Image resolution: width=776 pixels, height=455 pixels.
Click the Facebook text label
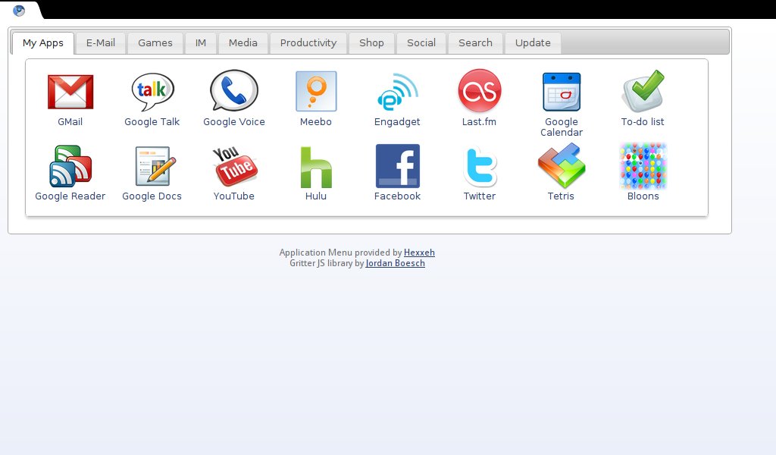[397, 196]
